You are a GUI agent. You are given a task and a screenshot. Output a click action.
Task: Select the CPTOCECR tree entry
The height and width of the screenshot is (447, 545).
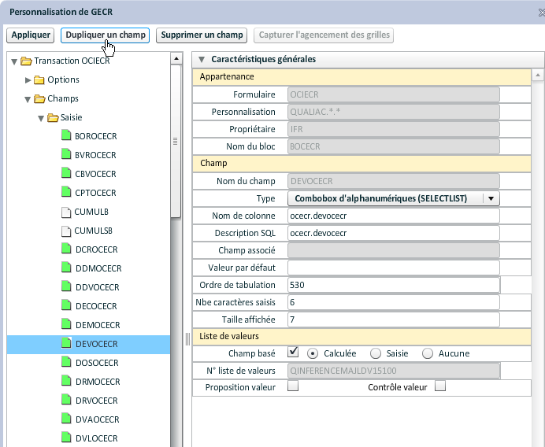(x=95, y=193)
